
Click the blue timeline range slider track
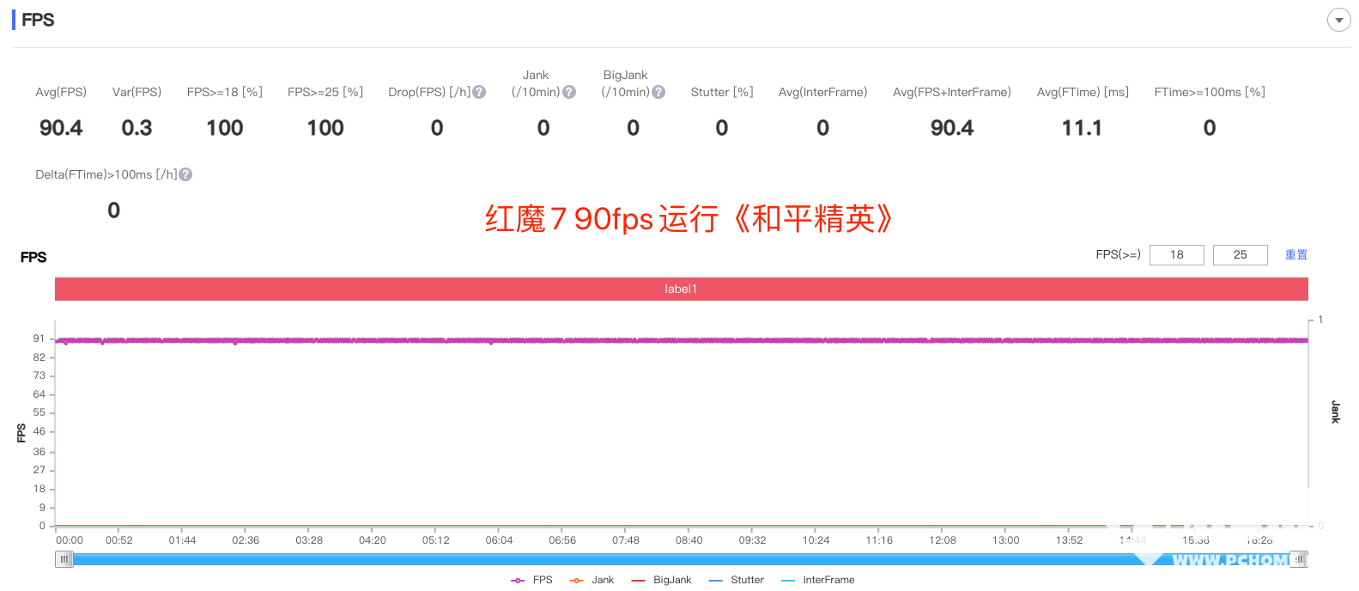(x=682, y=559)
